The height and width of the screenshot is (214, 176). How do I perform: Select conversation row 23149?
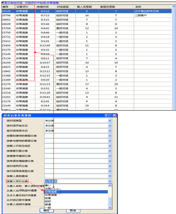click(x=87, y=106)
